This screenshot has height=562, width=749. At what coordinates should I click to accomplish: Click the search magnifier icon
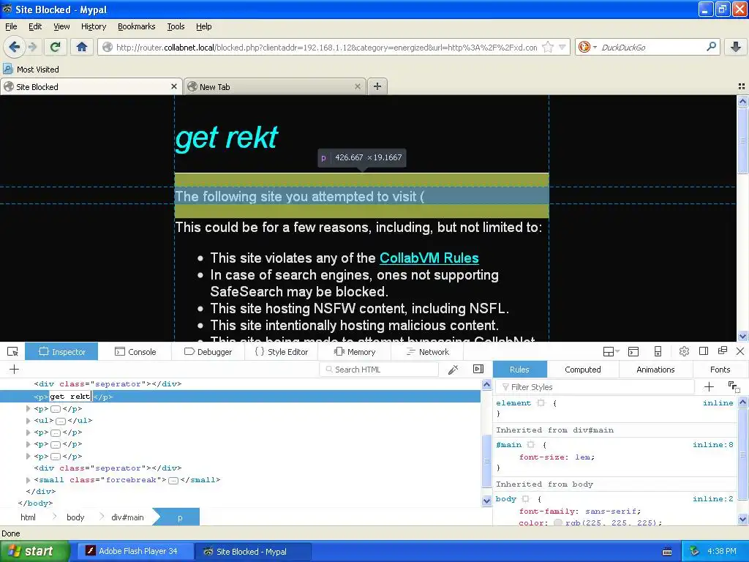coord(711,47)
